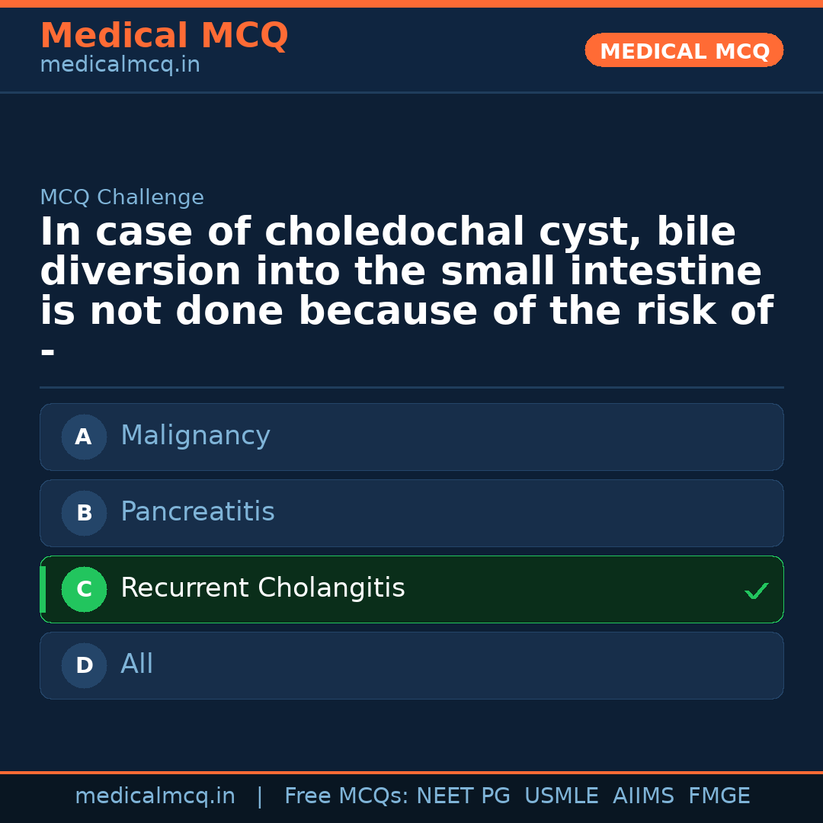Click the orange MEDICAL MCQ badge

point(684,51)
